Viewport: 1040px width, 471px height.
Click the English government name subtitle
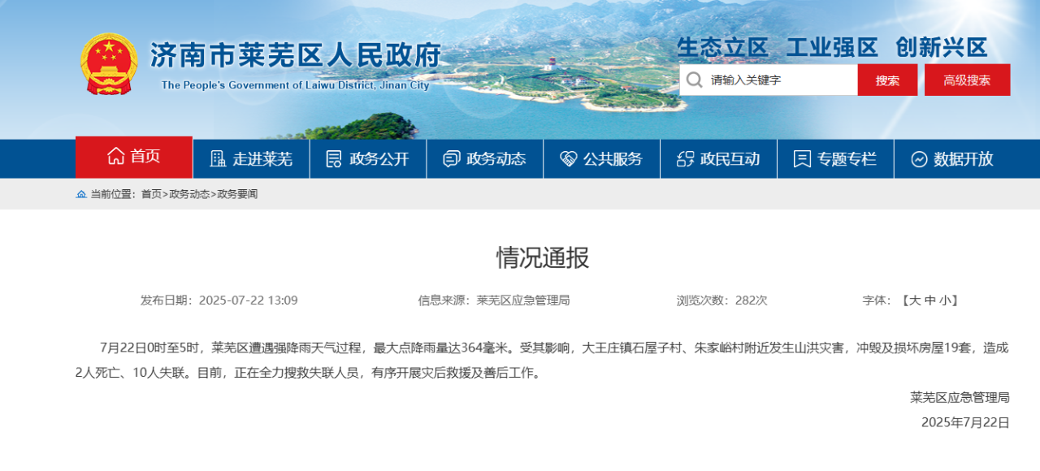[295, 85]
